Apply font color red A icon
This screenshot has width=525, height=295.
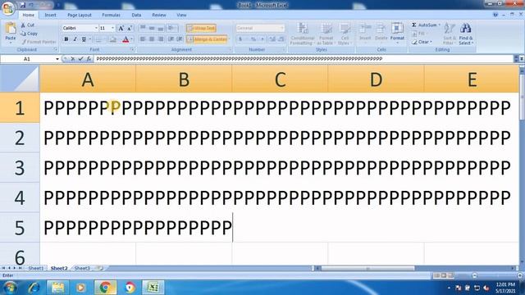[x=126, y=39]
